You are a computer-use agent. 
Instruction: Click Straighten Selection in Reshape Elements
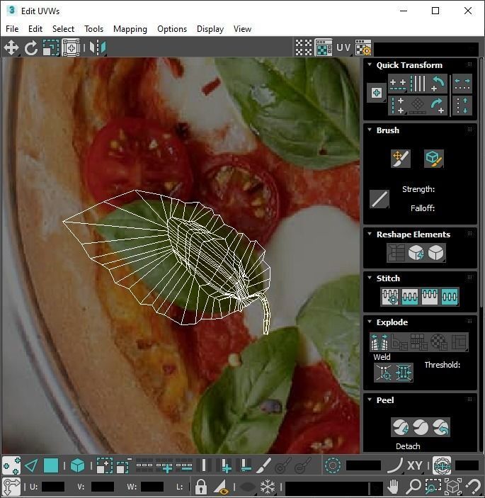[x=396, y=253]
